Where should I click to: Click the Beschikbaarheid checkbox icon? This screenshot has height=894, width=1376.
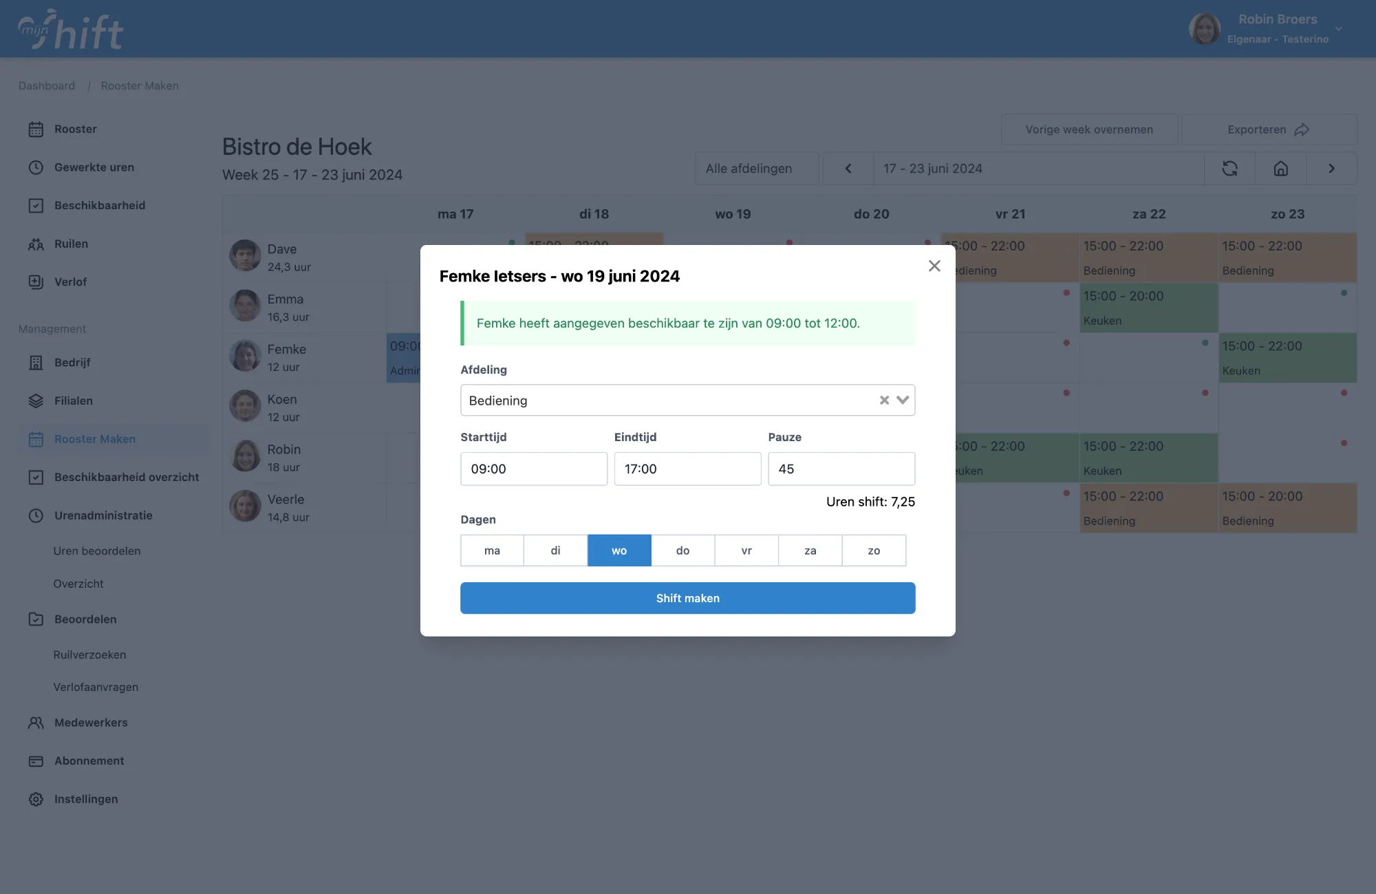[x=36, y=206]
